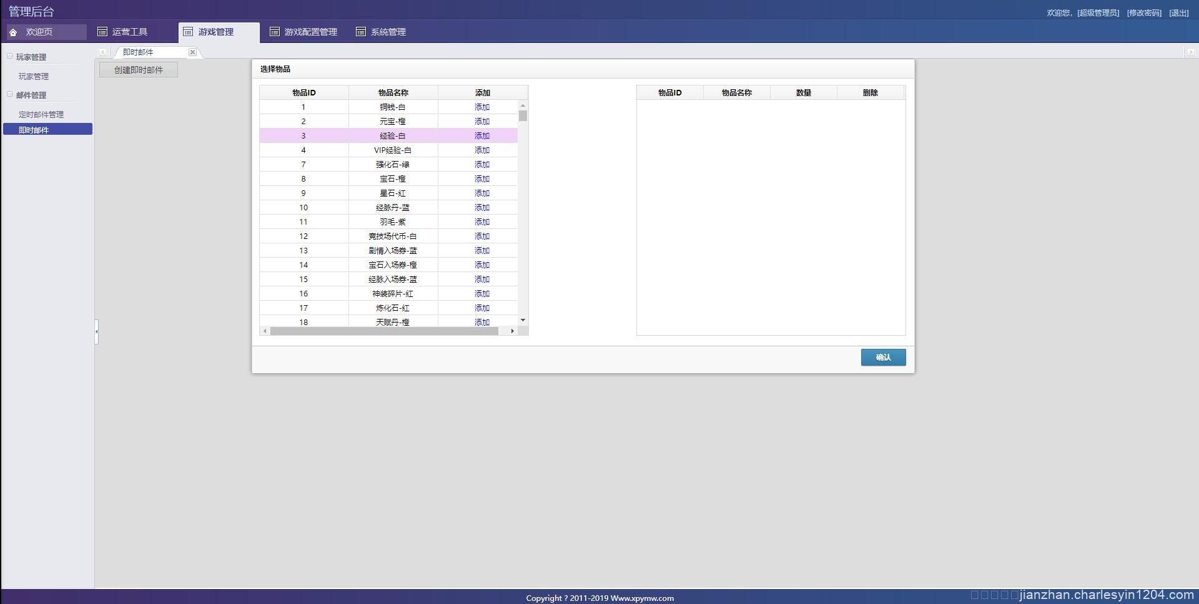The image size is (1199, 604).
Task: Add item 宝石入场券-橙 via its 添加 link
Action: click(x=482, y=265)
